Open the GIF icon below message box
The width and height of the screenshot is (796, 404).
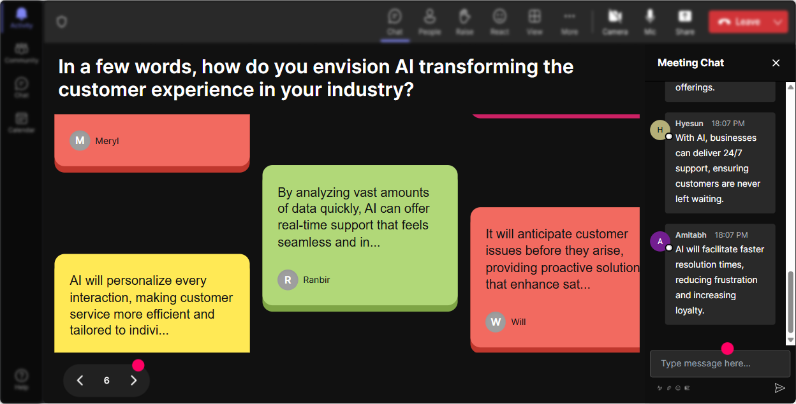pos(687,387)
